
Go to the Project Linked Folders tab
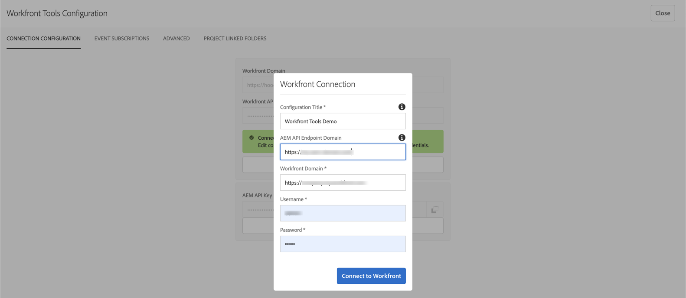click(235, 38)
